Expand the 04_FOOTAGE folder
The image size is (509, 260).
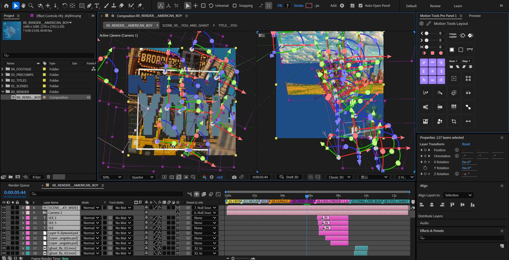click(x=3, y=69)
